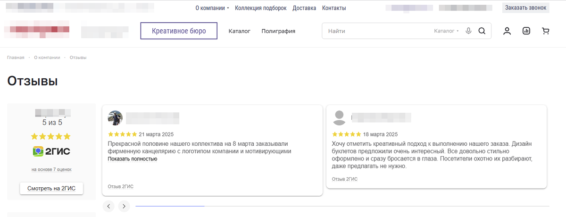The width and height of the screenshot is (566, 217).
Task: Click the Креативное бюро button
Action: point(179,31)
